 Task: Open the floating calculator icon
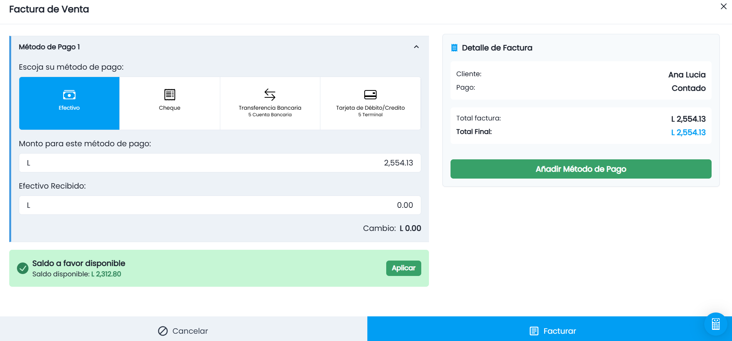pyautogui.click(x=716, y=324)
